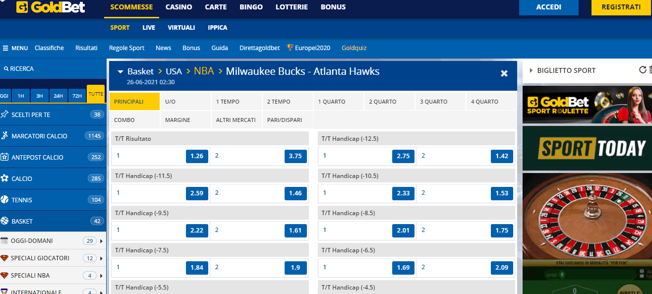Open the Goldquiz link
The image size is (652, 294).
[x=354, y=48]
